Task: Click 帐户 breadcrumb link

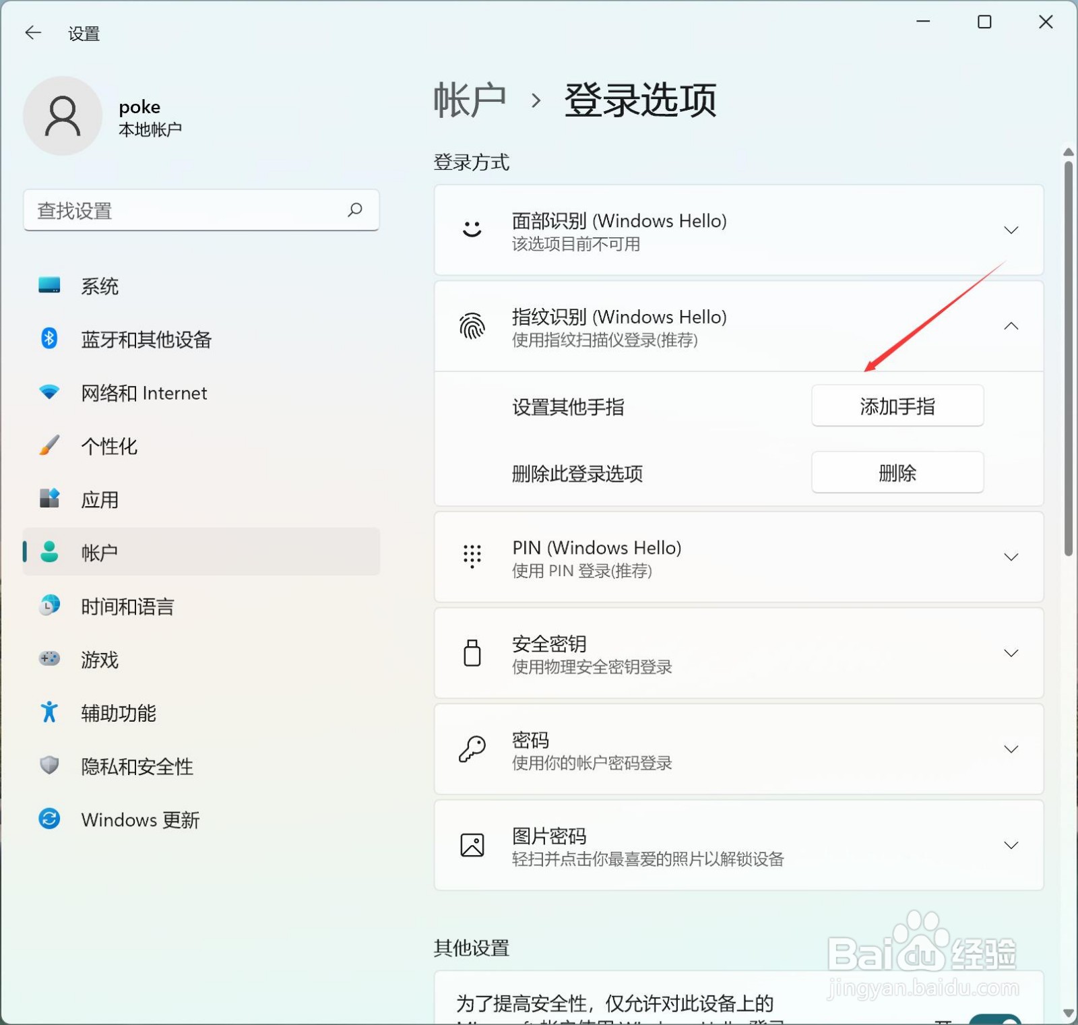Action: [x=470, y=100]
